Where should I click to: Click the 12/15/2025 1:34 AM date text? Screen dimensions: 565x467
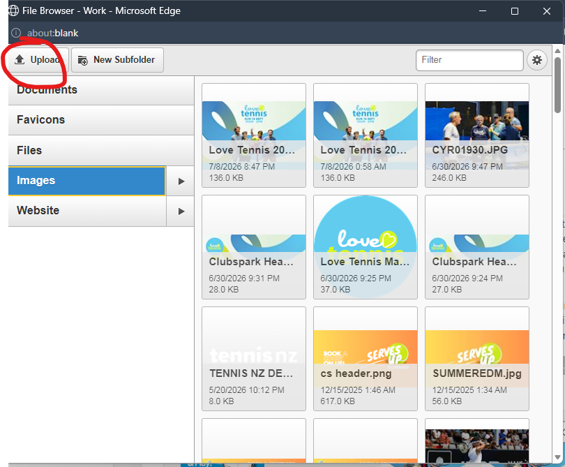pyautogui.click(x=469, y=390)
